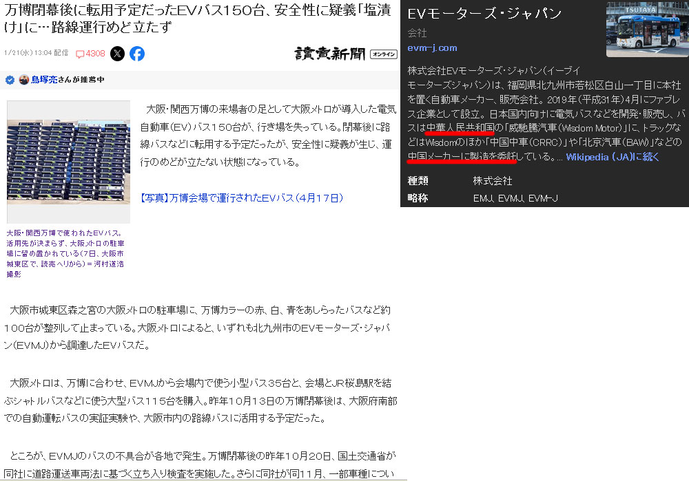Open the parked EV buses photo
Image resolution: width=689 pixels, height=481 pixels.
[68, 162]
